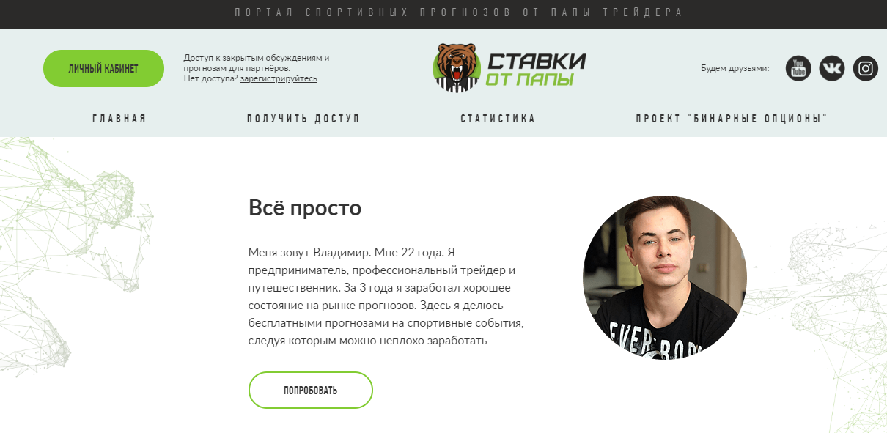The image size is (887, 433).
Task: Click the "Будем друзьями:" label
Action: pos(735,68)
